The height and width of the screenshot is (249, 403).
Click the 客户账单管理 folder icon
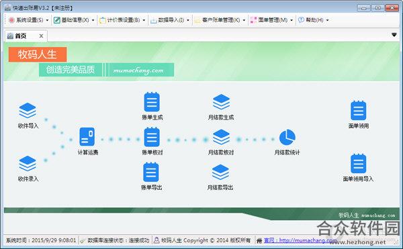pos(197,20)
